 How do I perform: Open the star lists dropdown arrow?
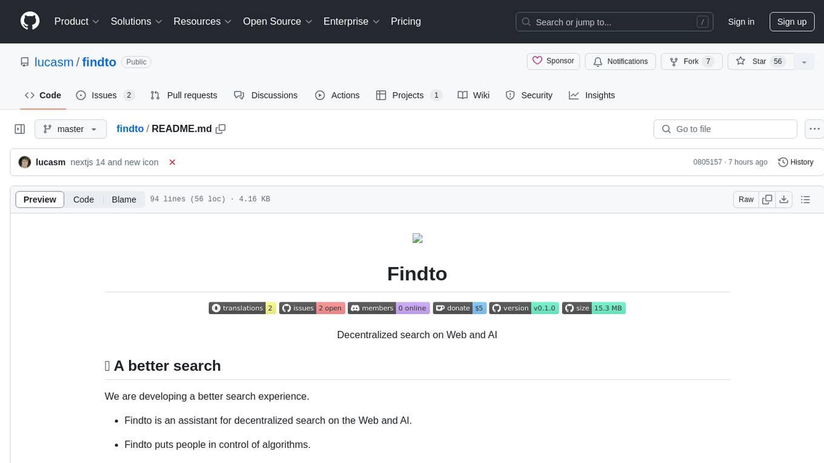coord(804,61)
